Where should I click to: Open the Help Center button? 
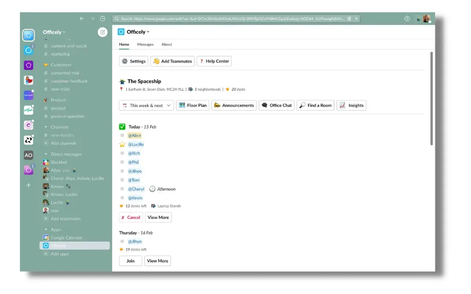[x=214, y=61]
